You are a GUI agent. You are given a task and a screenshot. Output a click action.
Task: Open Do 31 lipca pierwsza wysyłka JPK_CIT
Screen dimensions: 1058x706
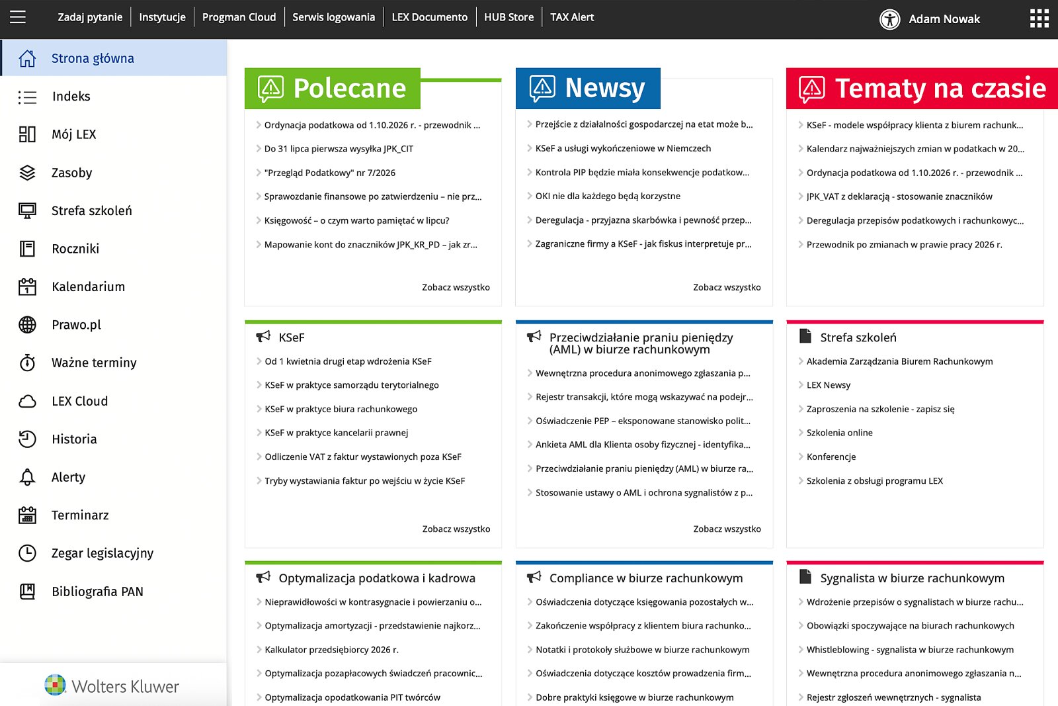339,149
